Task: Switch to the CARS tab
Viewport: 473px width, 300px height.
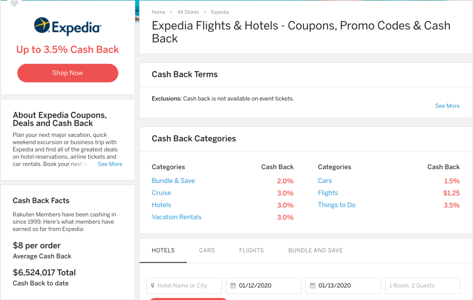Action: point(207,250)
